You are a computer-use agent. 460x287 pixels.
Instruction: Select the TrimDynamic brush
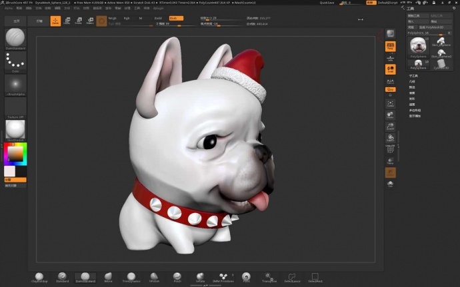pyautogui.click(x=131, y=277)
